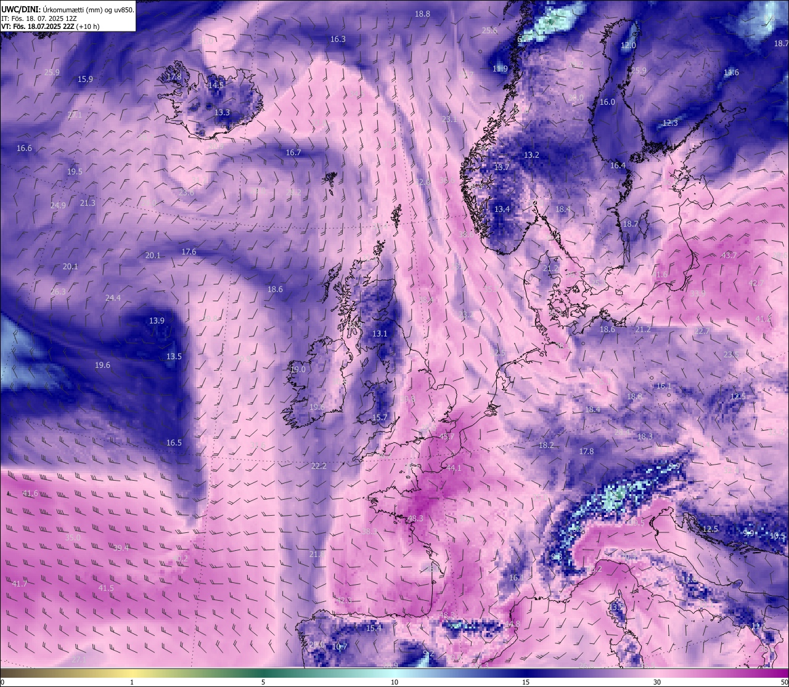Screen dimensions: 789x687
Task: Click the 13.7 value over western Norway
Action: coord(502,168)
